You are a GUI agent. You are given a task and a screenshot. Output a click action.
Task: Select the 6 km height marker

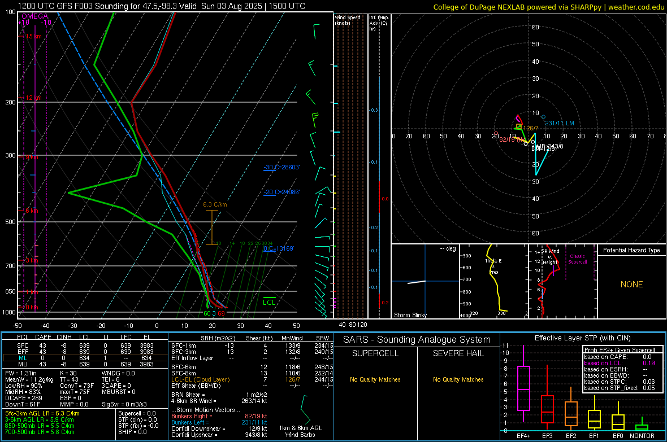(x=32, y=211)
